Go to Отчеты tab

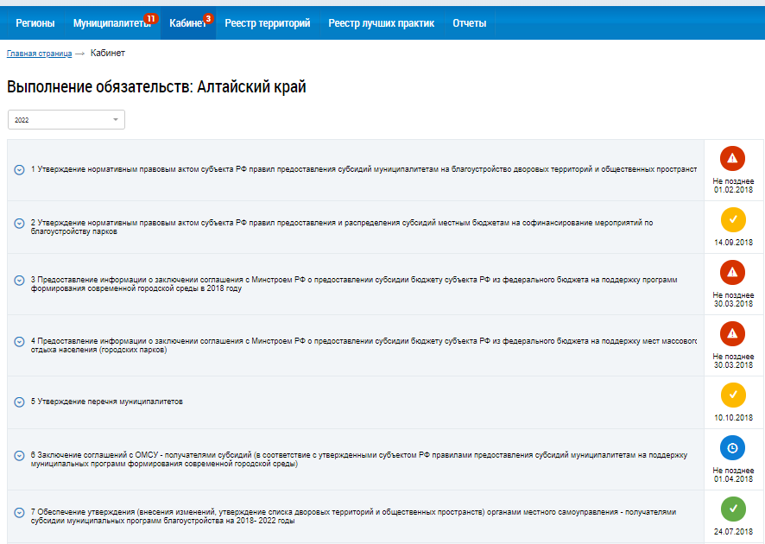pos(469,23)
